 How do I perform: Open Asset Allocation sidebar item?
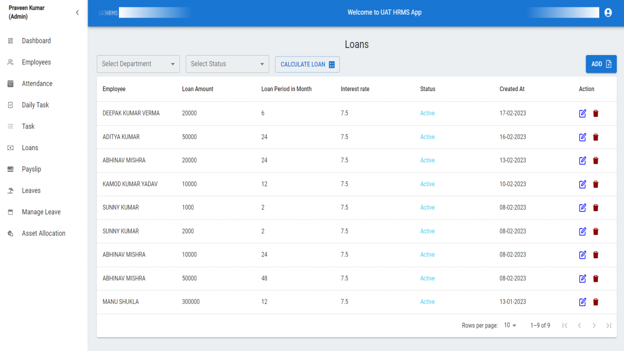[44, 234]
